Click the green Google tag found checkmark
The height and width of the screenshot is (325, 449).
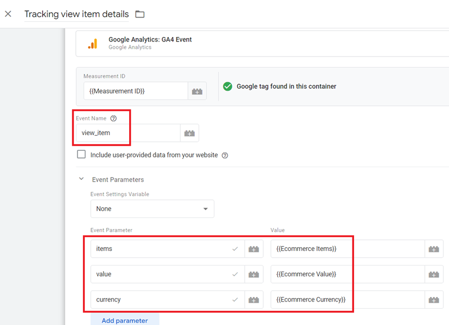pyautogui.click(x=227, y=87)
